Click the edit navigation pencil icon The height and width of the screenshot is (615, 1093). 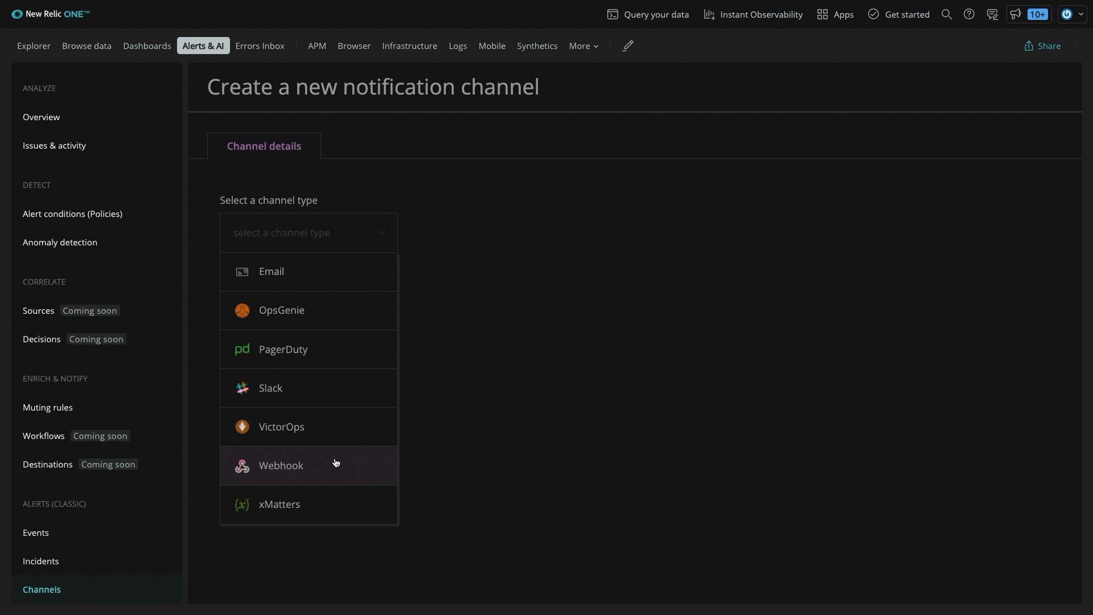[628, 46]
